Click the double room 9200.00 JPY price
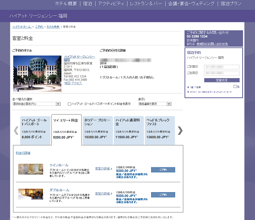The height and width of the screenshot is (220, 255). coord(126,196)
